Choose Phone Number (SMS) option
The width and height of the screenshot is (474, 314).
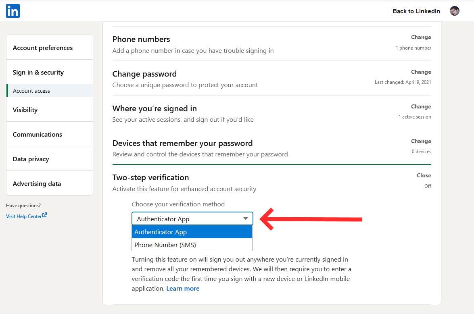pos(192,245)
